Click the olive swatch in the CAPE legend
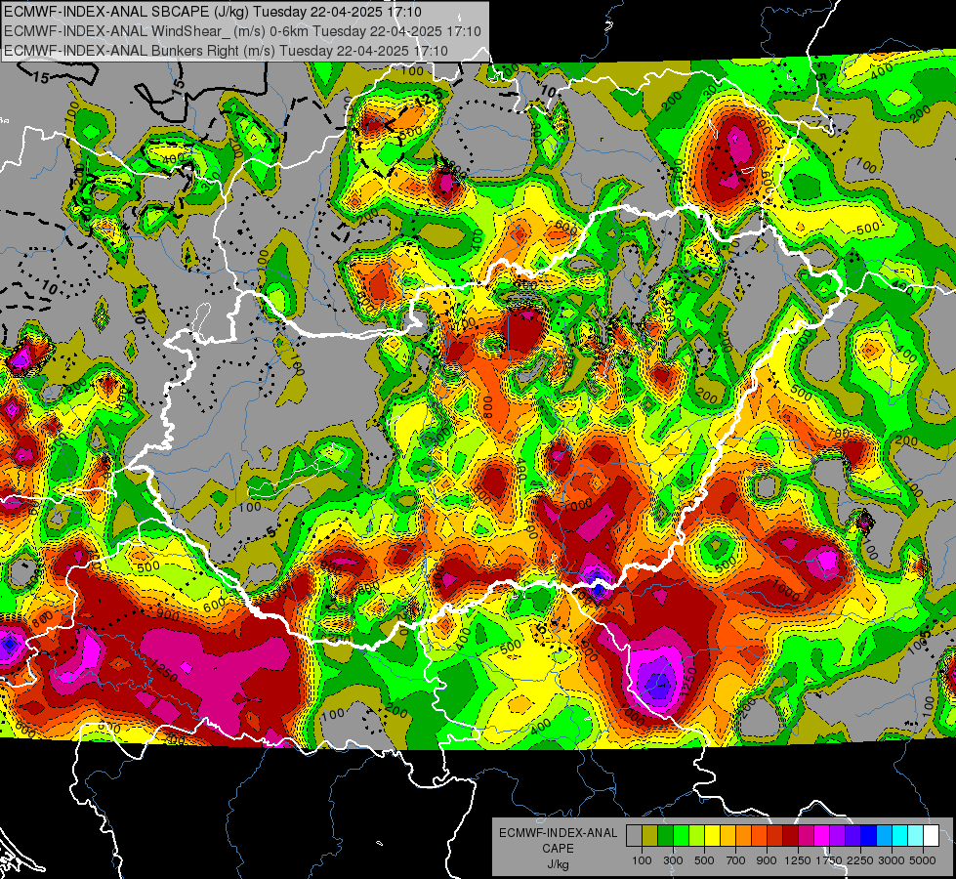 [650, 836]
